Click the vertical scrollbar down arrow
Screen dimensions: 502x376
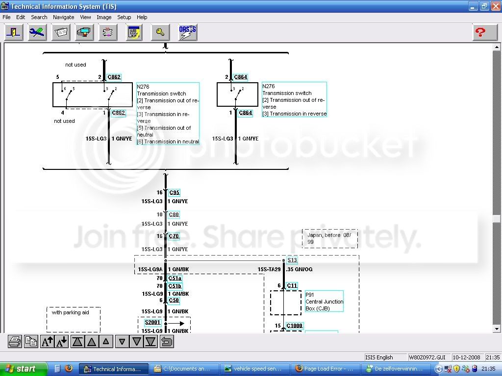point(497,329)
